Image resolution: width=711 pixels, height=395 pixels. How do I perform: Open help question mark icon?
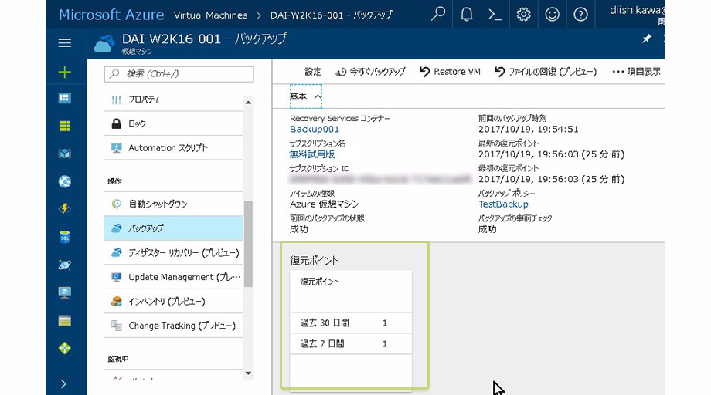click(x=580, y=15)
